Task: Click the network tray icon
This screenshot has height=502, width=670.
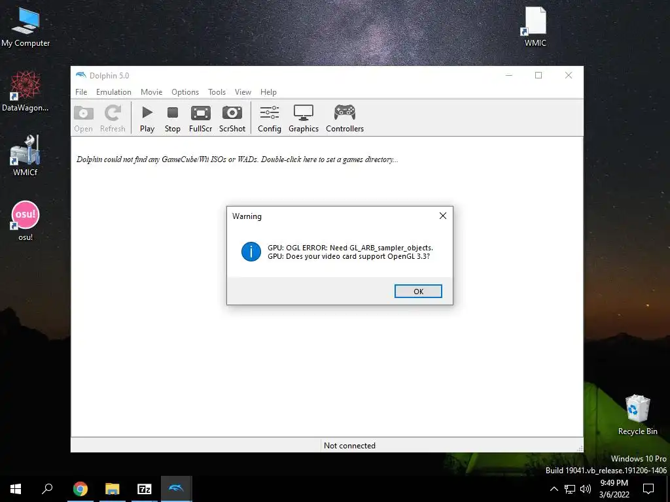Action: 570,489
